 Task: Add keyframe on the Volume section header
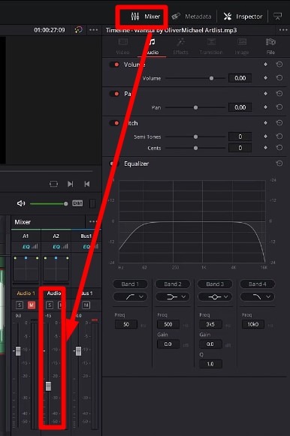tap(265, 65)
